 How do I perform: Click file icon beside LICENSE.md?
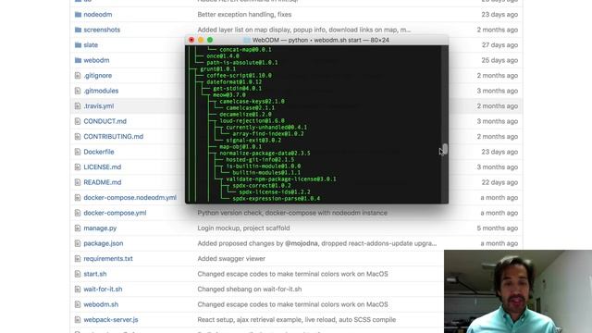pos(78,166)
